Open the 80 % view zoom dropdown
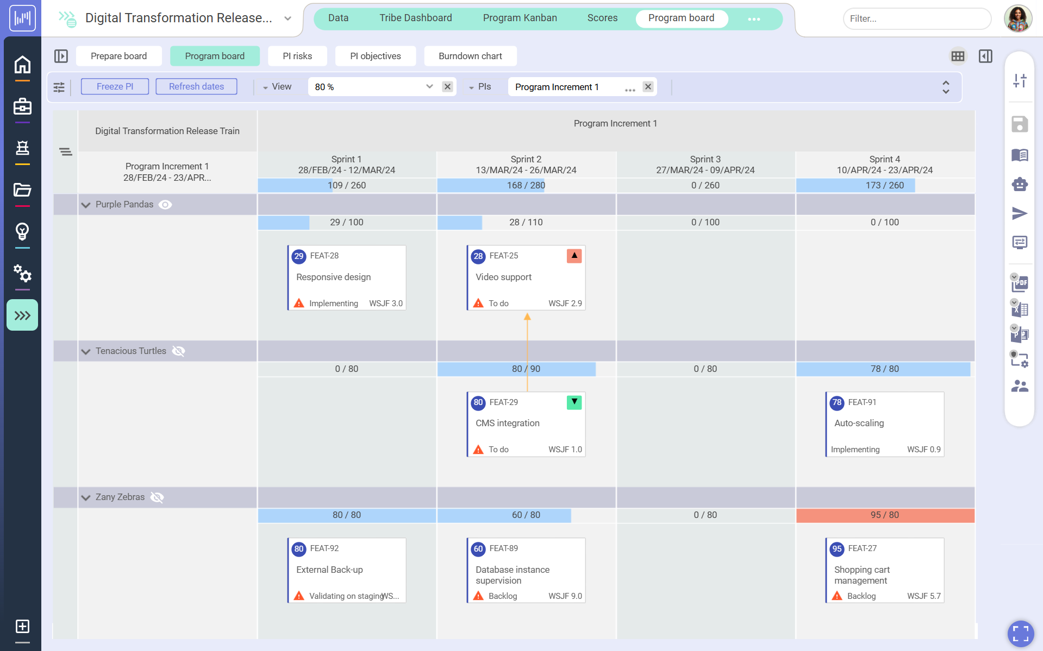The width and height of the screenshot is (1043, 651). (x=429, y=87)
